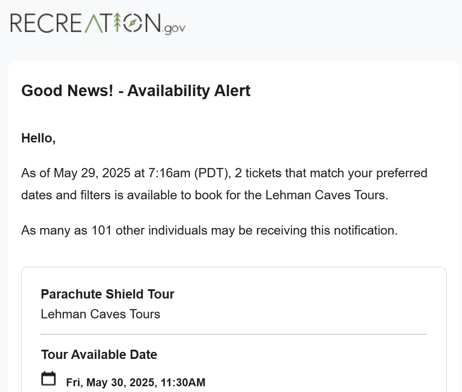This screenshot has height=392, width=462.
Task: Click the 2 tickets text in message
Action: pyautogui.click(x=258, y=173)
